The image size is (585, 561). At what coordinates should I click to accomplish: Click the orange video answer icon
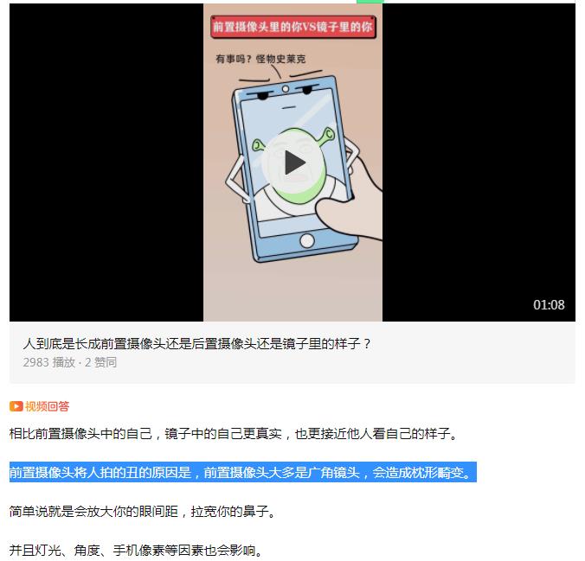pyautogui.click(x=16, y=406)
